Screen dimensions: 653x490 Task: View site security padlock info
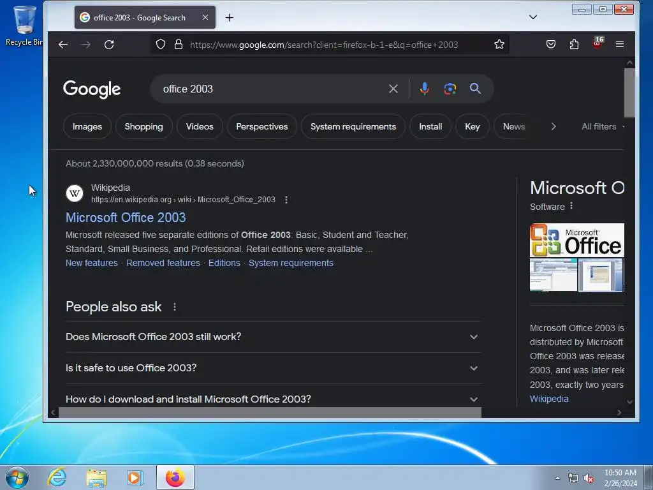click(x=179, y=44)
